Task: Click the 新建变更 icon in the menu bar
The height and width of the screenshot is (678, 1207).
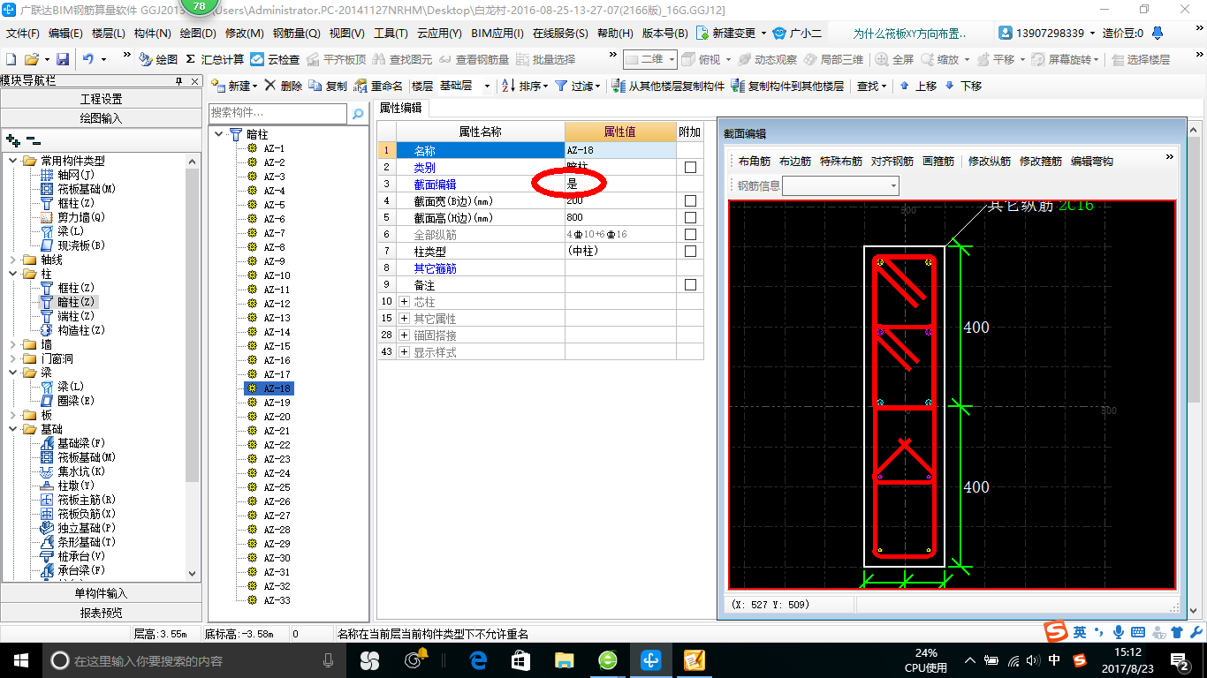Action: tap(702, 33)
